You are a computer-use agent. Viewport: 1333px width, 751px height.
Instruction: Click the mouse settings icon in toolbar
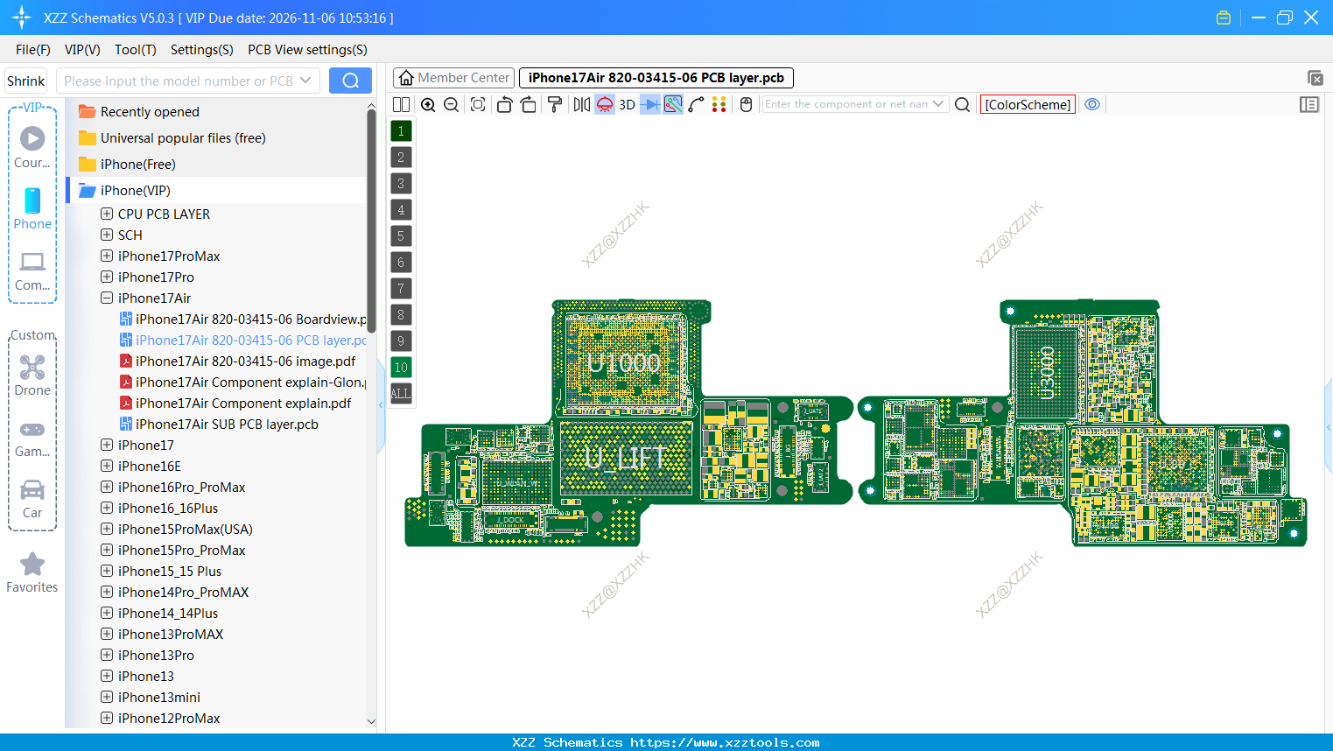click(746, 104)
